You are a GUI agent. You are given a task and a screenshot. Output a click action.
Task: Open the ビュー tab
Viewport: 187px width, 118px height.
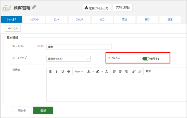click(x=57, y=19)
